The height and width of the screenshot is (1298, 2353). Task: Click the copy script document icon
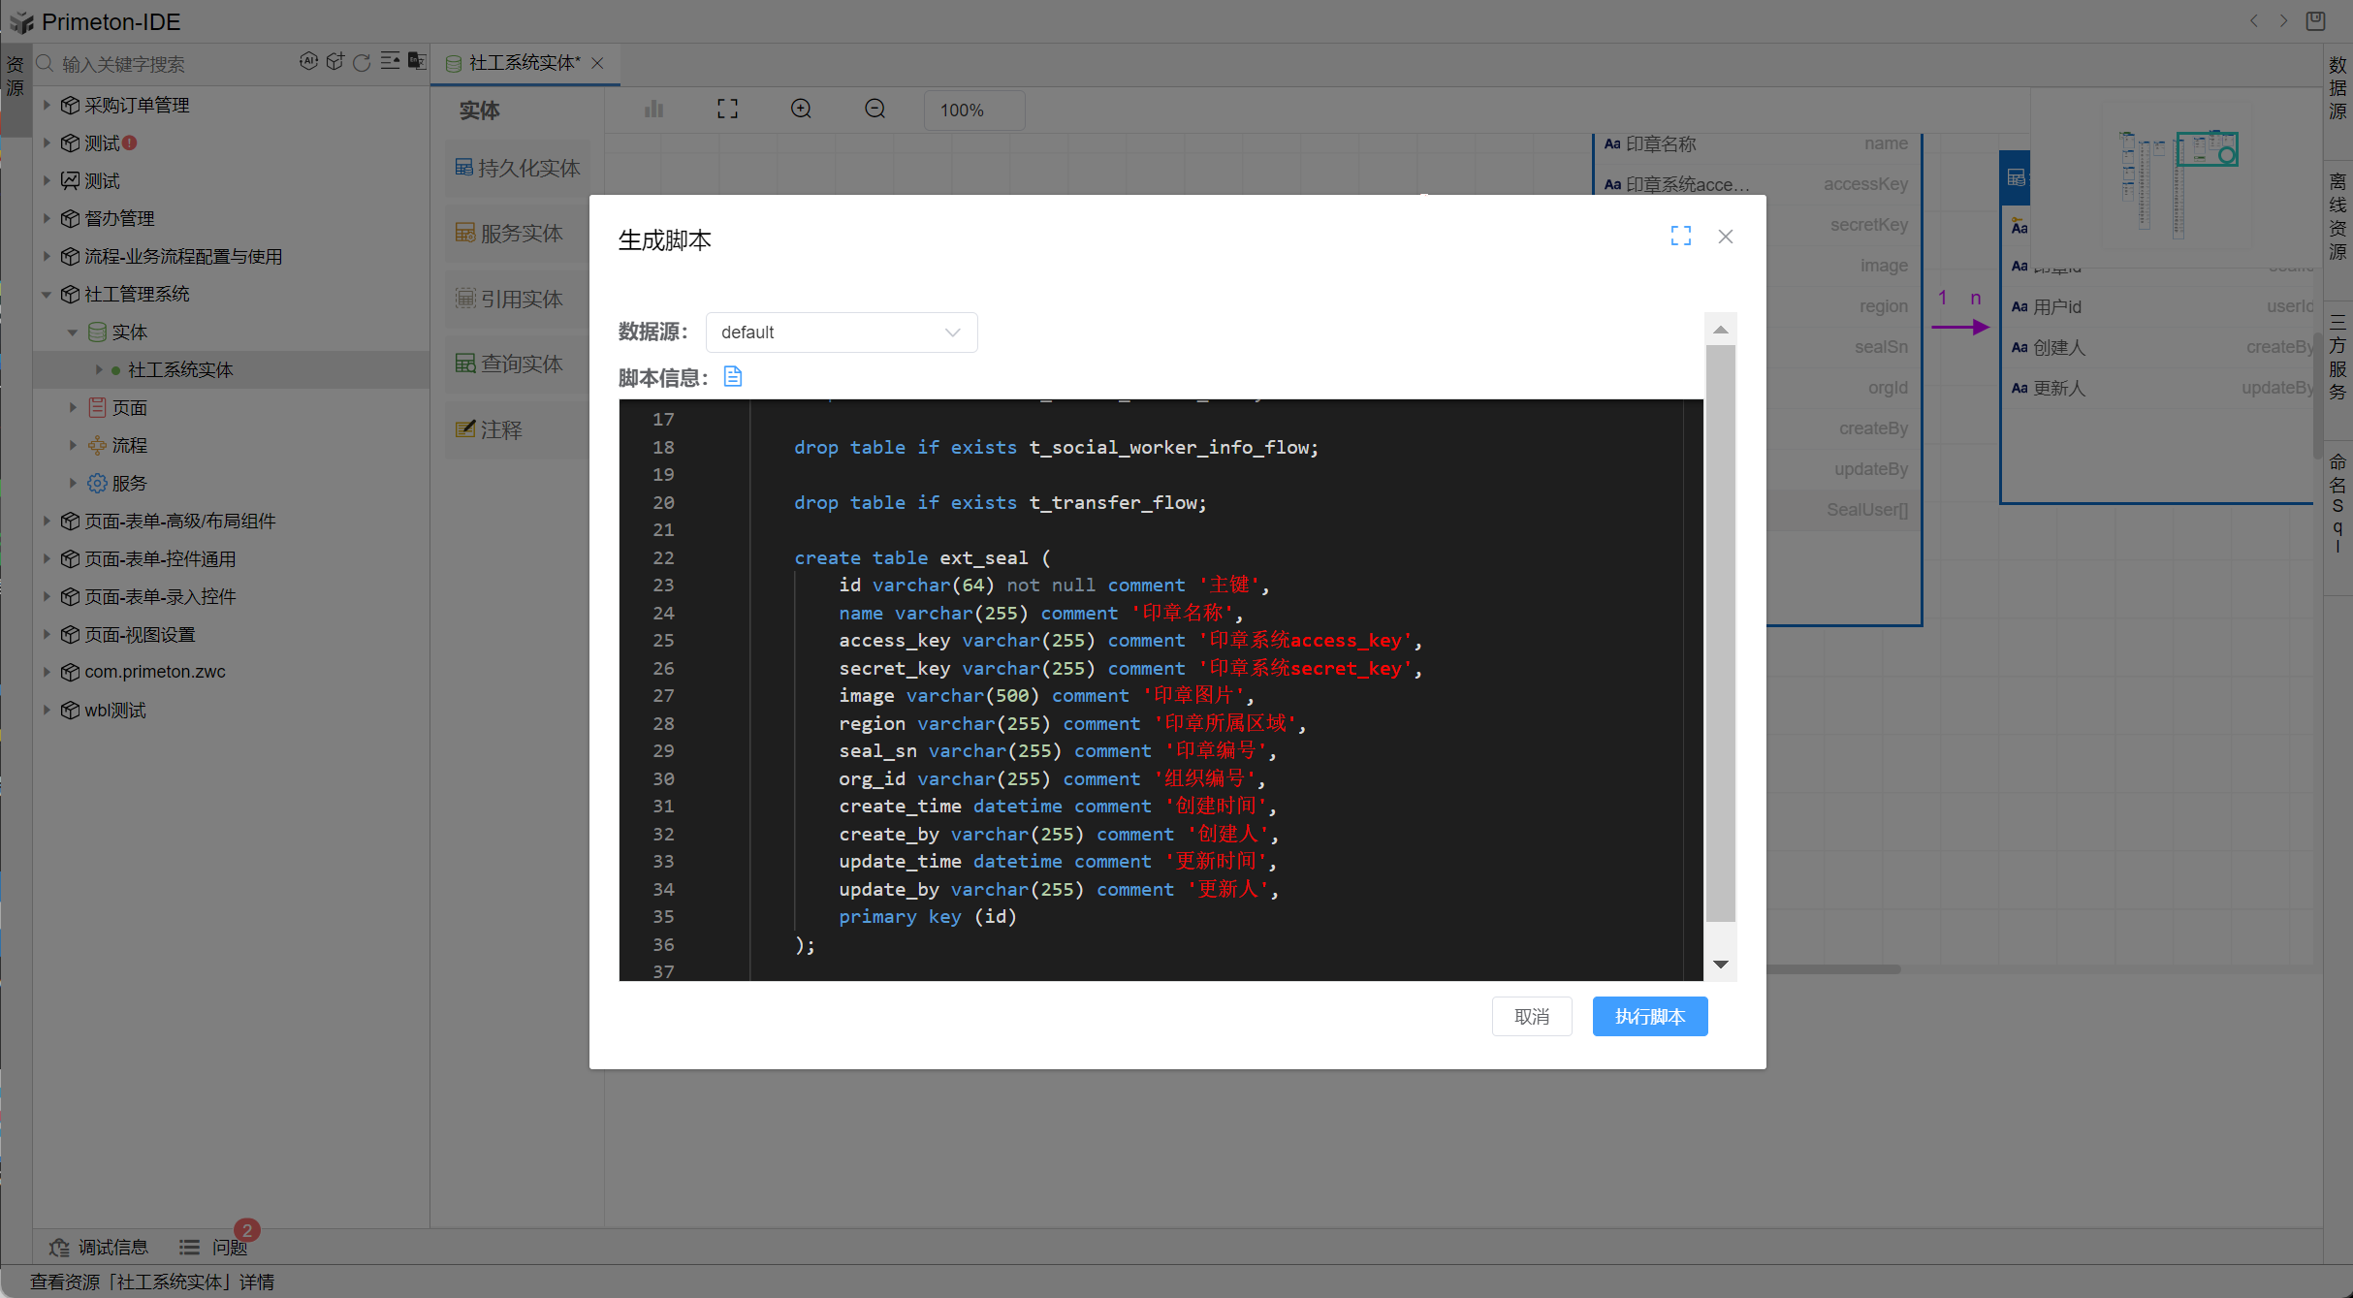(x=733, y=377)
